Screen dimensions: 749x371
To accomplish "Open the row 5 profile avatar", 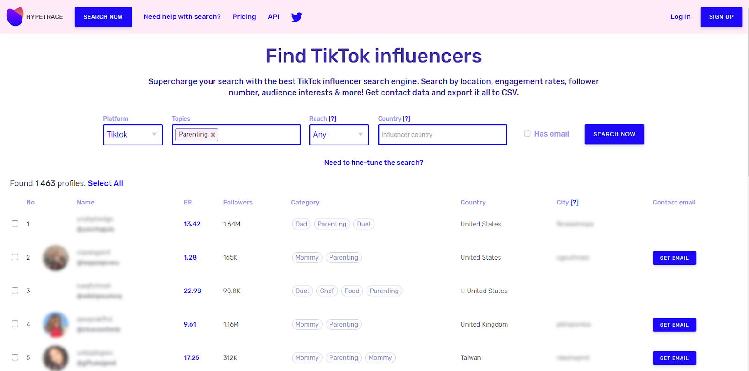I will (x=56, y=358).
